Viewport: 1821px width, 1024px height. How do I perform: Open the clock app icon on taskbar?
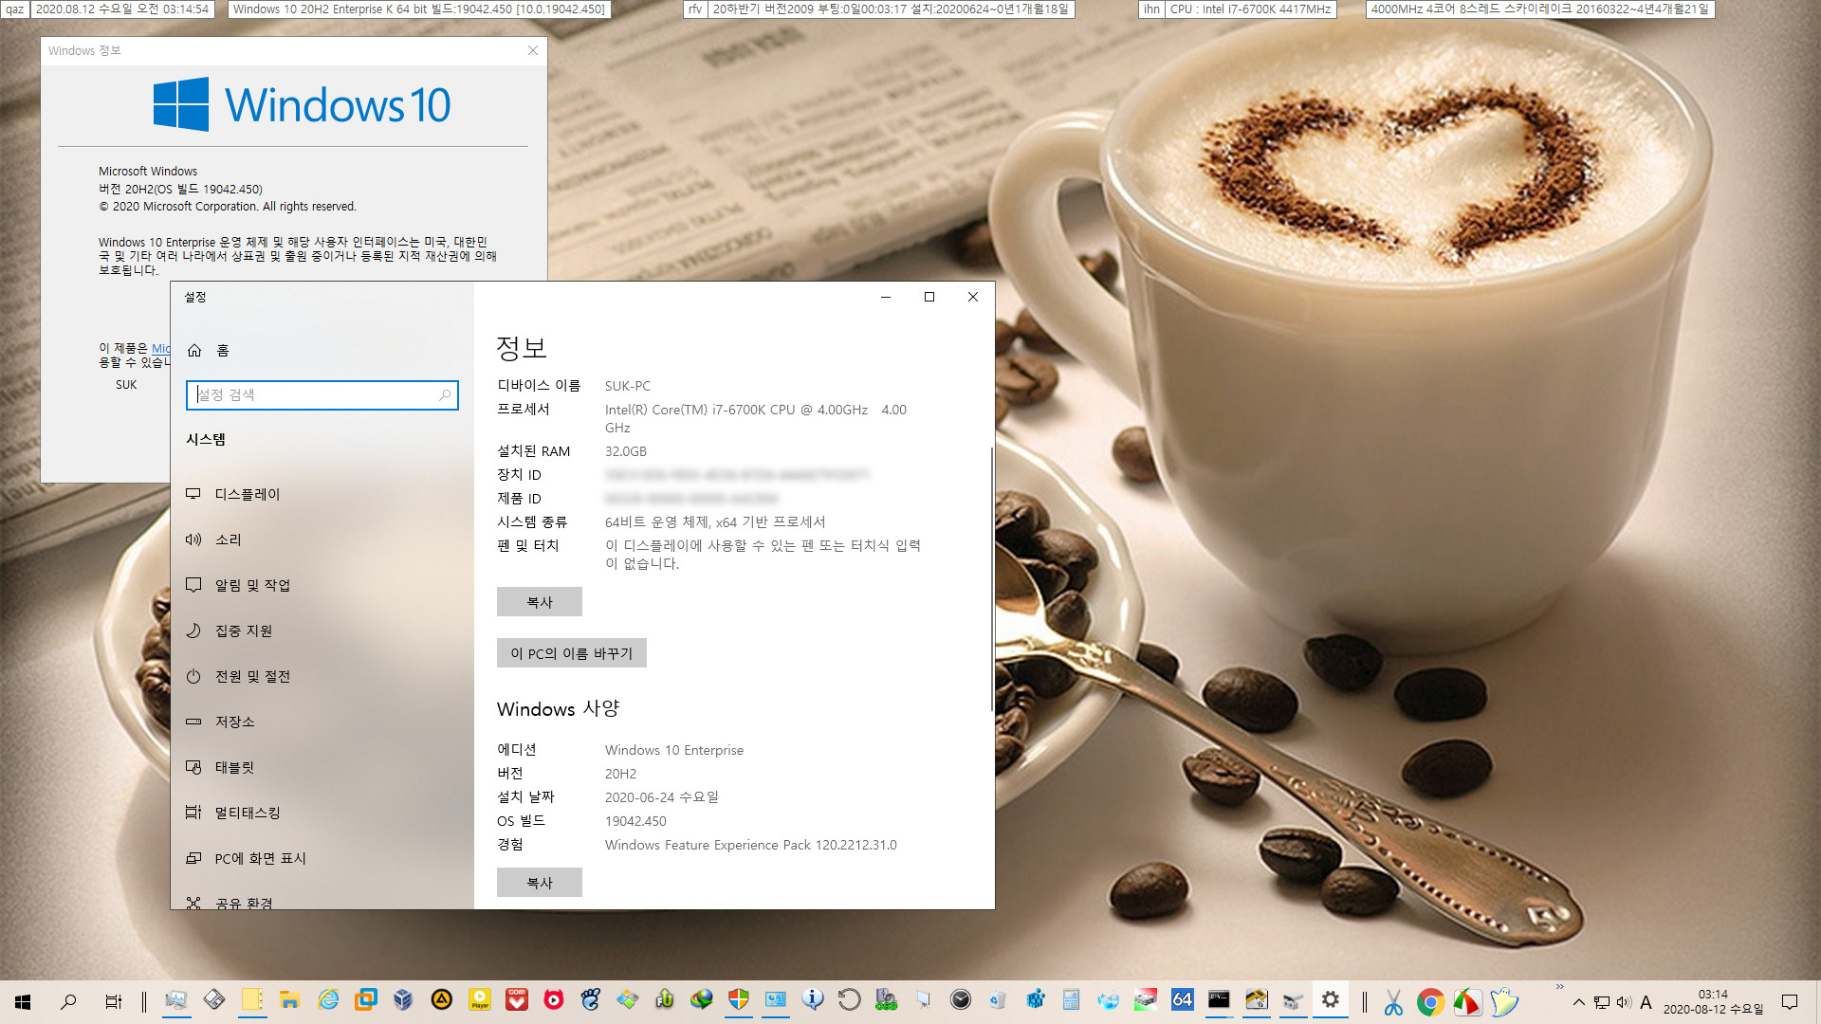(961, 1000)
